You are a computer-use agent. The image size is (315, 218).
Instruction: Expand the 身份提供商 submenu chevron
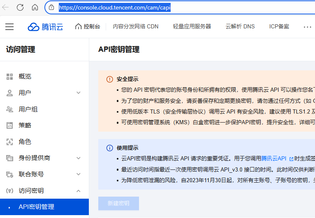click(79, 158)
